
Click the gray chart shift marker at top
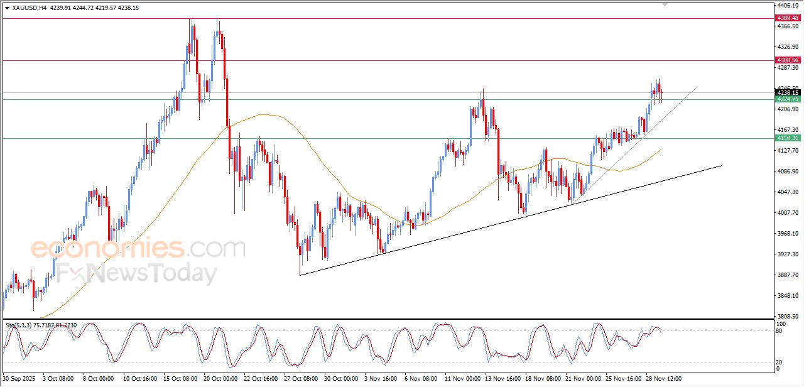[x=665, y=5]
